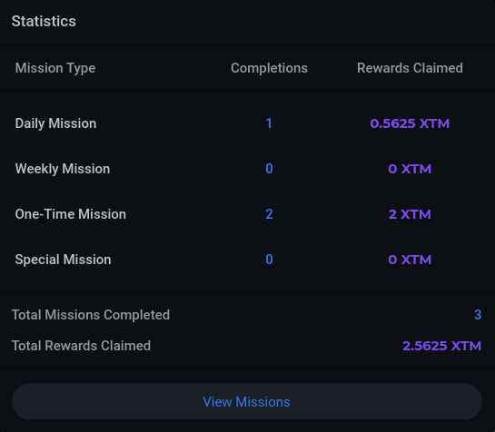Click the Completions column header

pyautogui.click(x=269, y=68)
